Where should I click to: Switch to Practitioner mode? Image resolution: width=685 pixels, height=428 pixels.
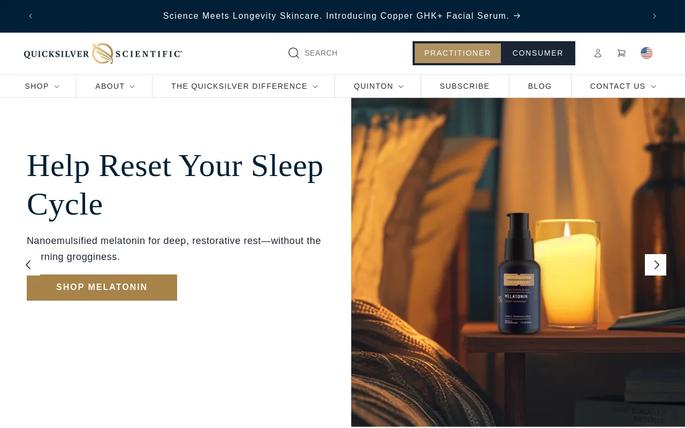(x=458, y=53)
